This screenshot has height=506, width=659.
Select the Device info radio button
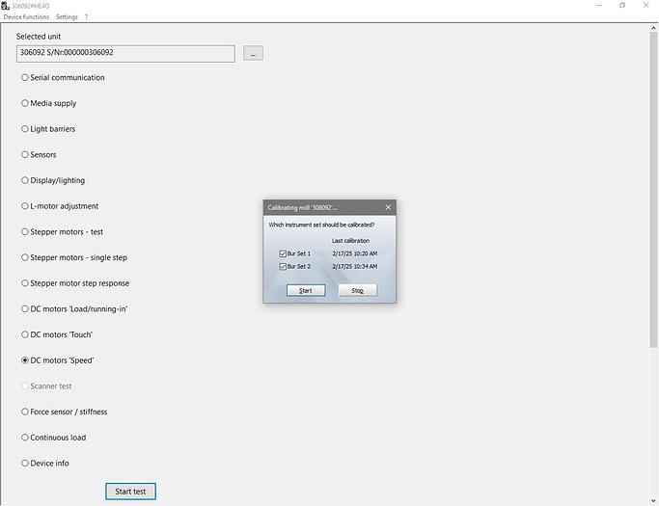[x=26, y=464]
